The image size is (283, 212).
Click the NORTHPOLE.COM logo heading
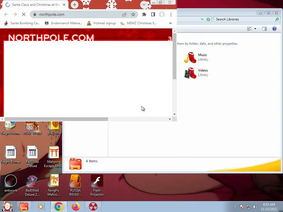[51, 38]
